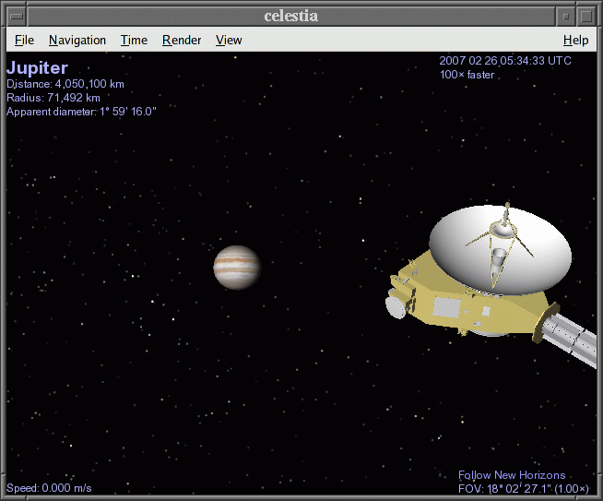Open the window menu button in title bar
The width and height of the screenshot is (603, 501).
(x=14, y=16)
